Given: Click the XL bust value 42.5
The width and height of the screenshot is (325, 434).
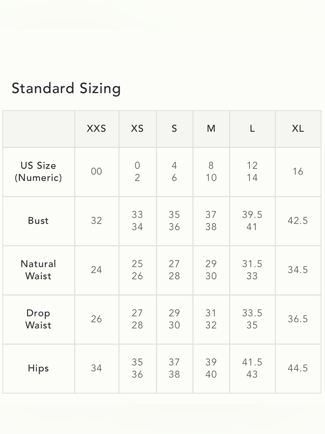Looking at the screenshot, I should coord(298,221).
